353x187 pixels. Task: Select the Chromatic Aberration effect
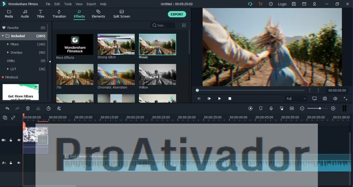(x=116, y=74)
